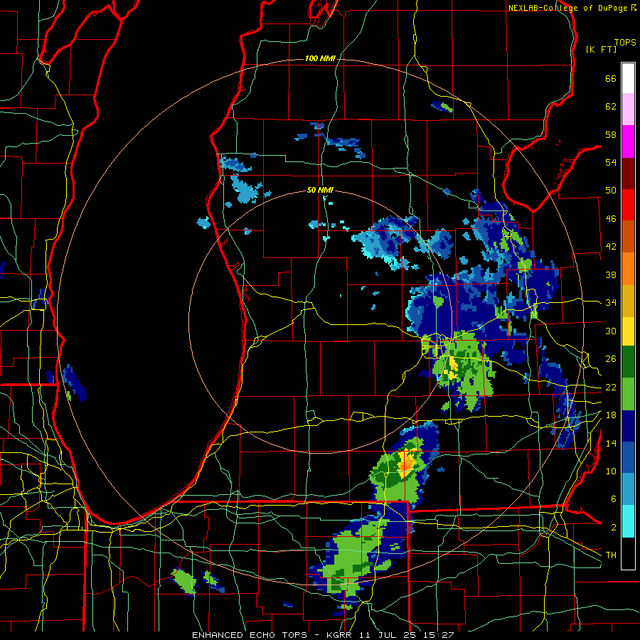Click legend value '66'
Image resolution: width=640 pixels, height=640 pixels.
611,79
